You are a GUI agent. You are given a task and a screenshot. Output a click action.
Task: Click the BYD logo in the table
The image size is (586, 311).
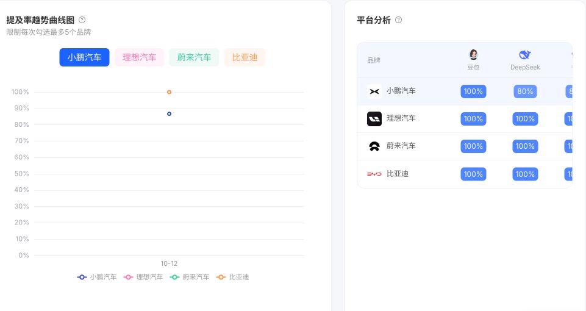[374, 174]
